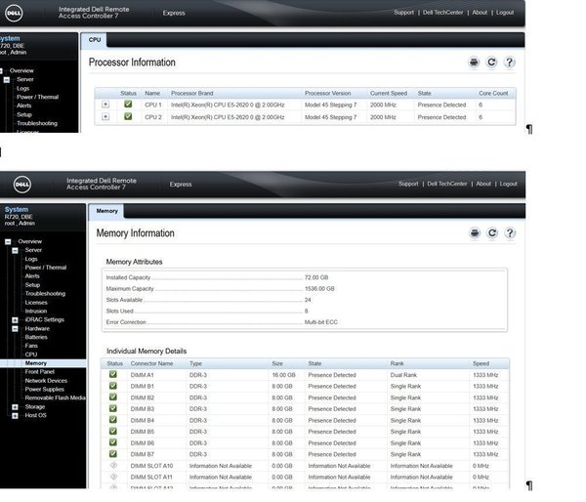This screenshot has height=502, width=586.
Task: Expand the Storage tree node
Action: 15,407
